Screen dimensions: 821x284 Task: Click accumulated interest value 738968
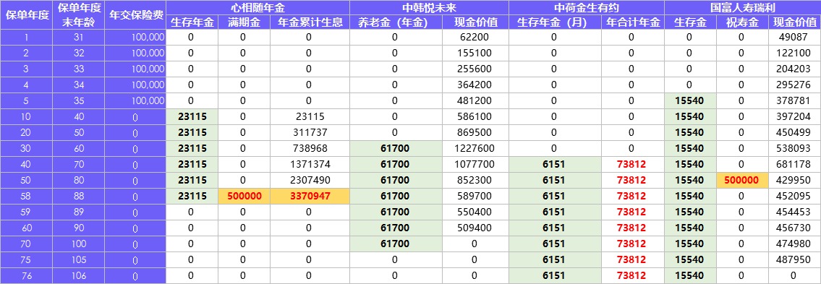[310, 149]
